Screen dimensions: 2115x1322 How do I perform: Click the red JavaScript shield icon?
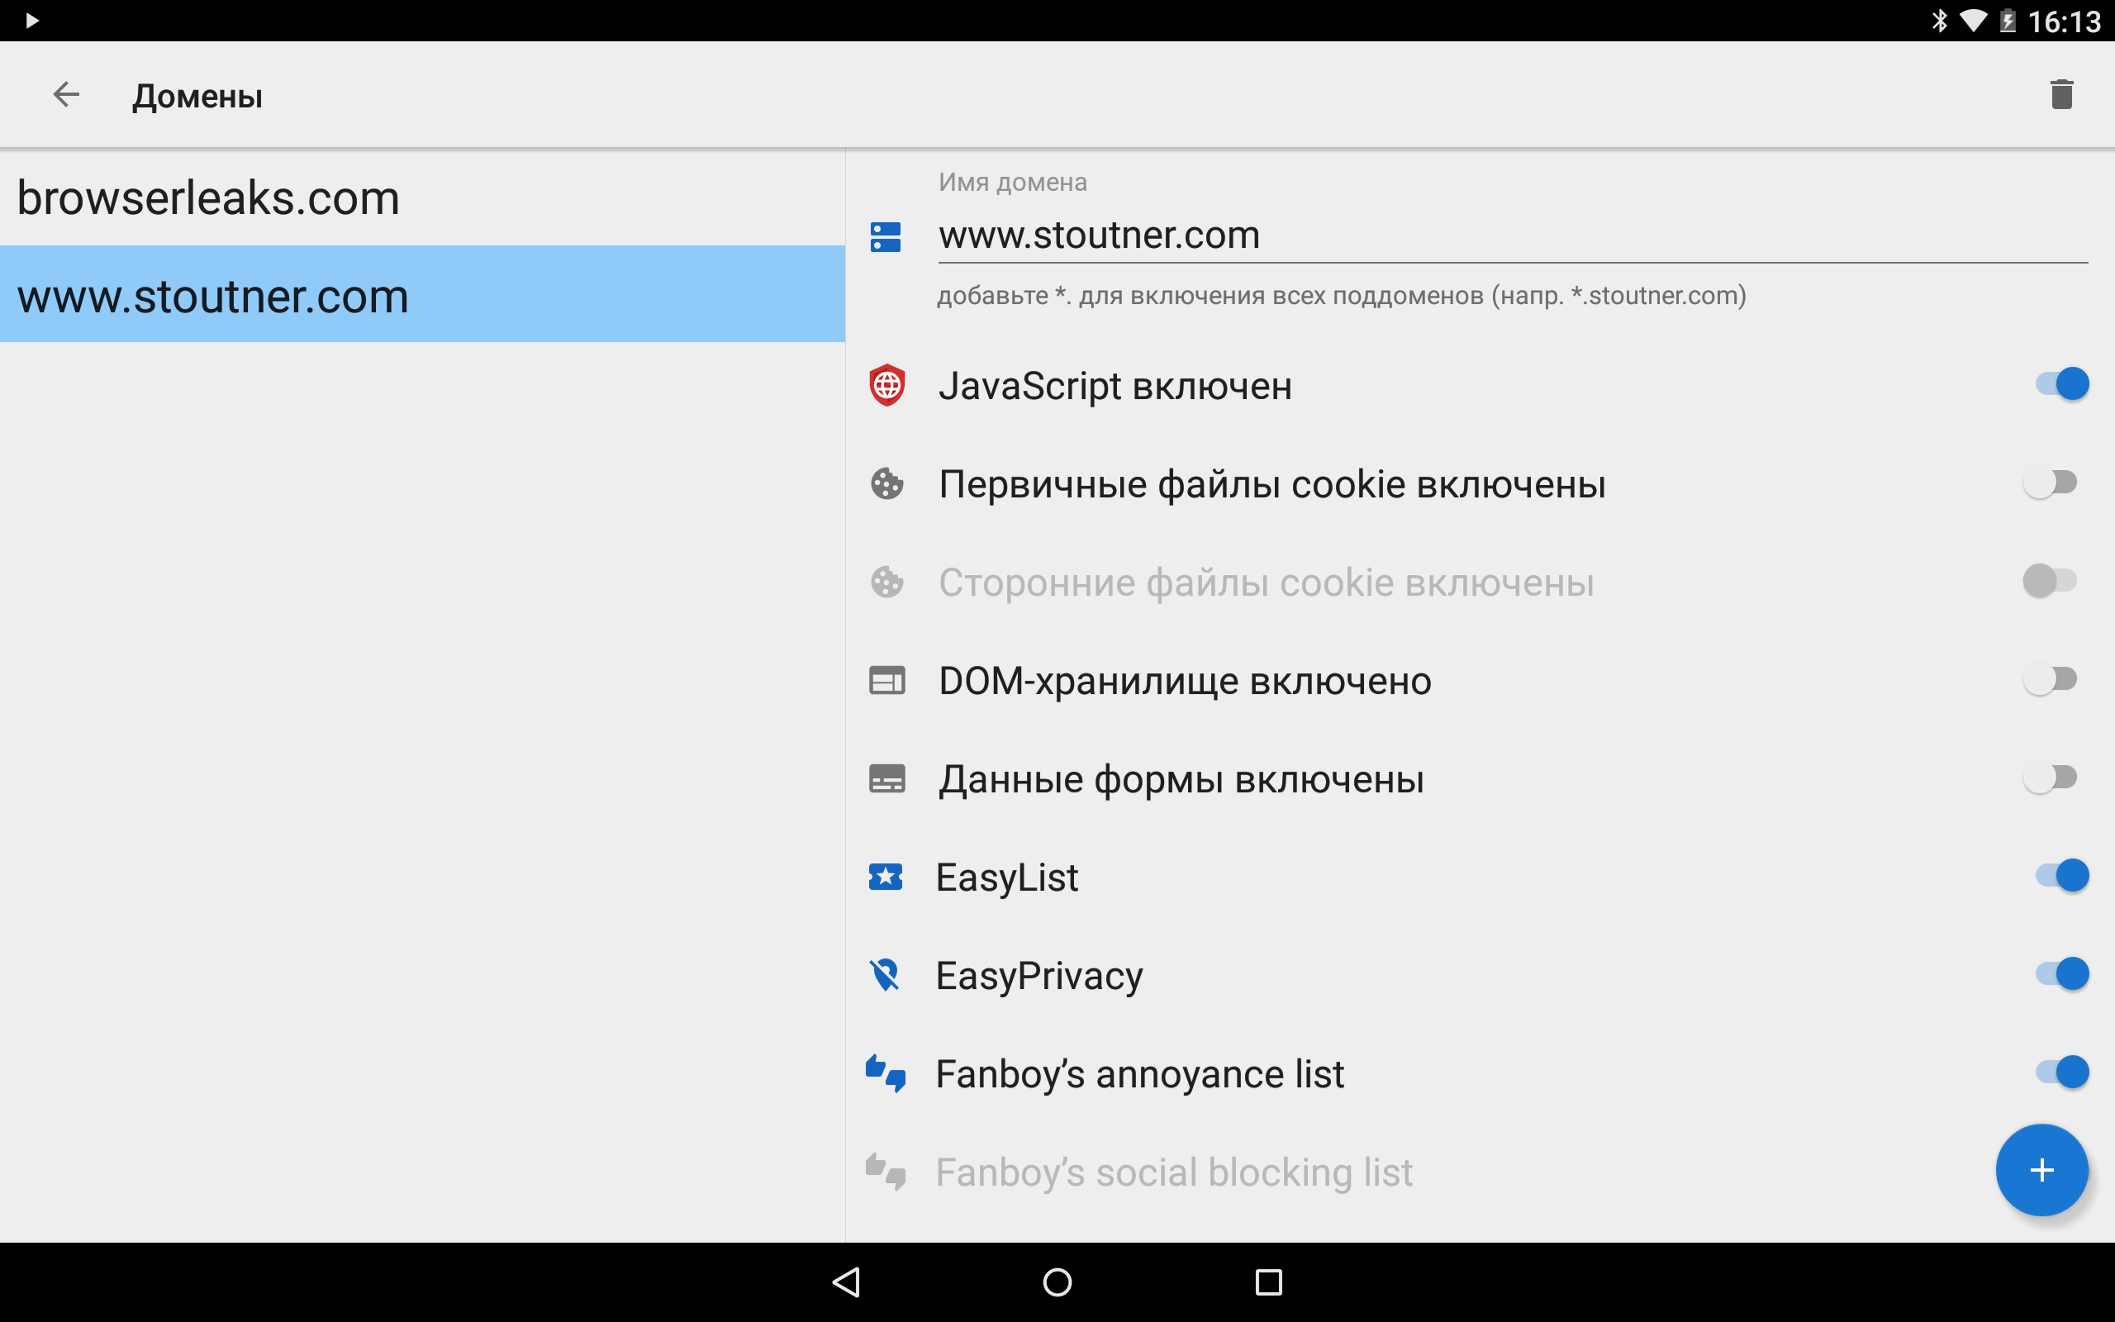point(886,385)
